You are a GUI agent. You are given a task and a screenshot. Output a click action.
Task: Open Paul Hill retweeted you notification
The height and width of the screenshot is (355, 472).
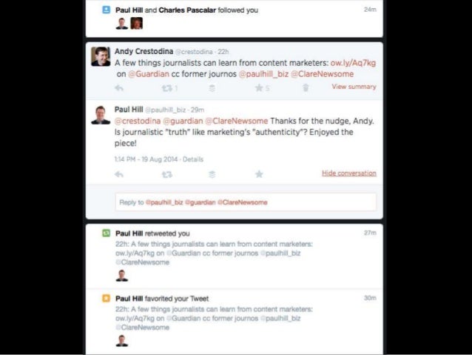(152, 233)
